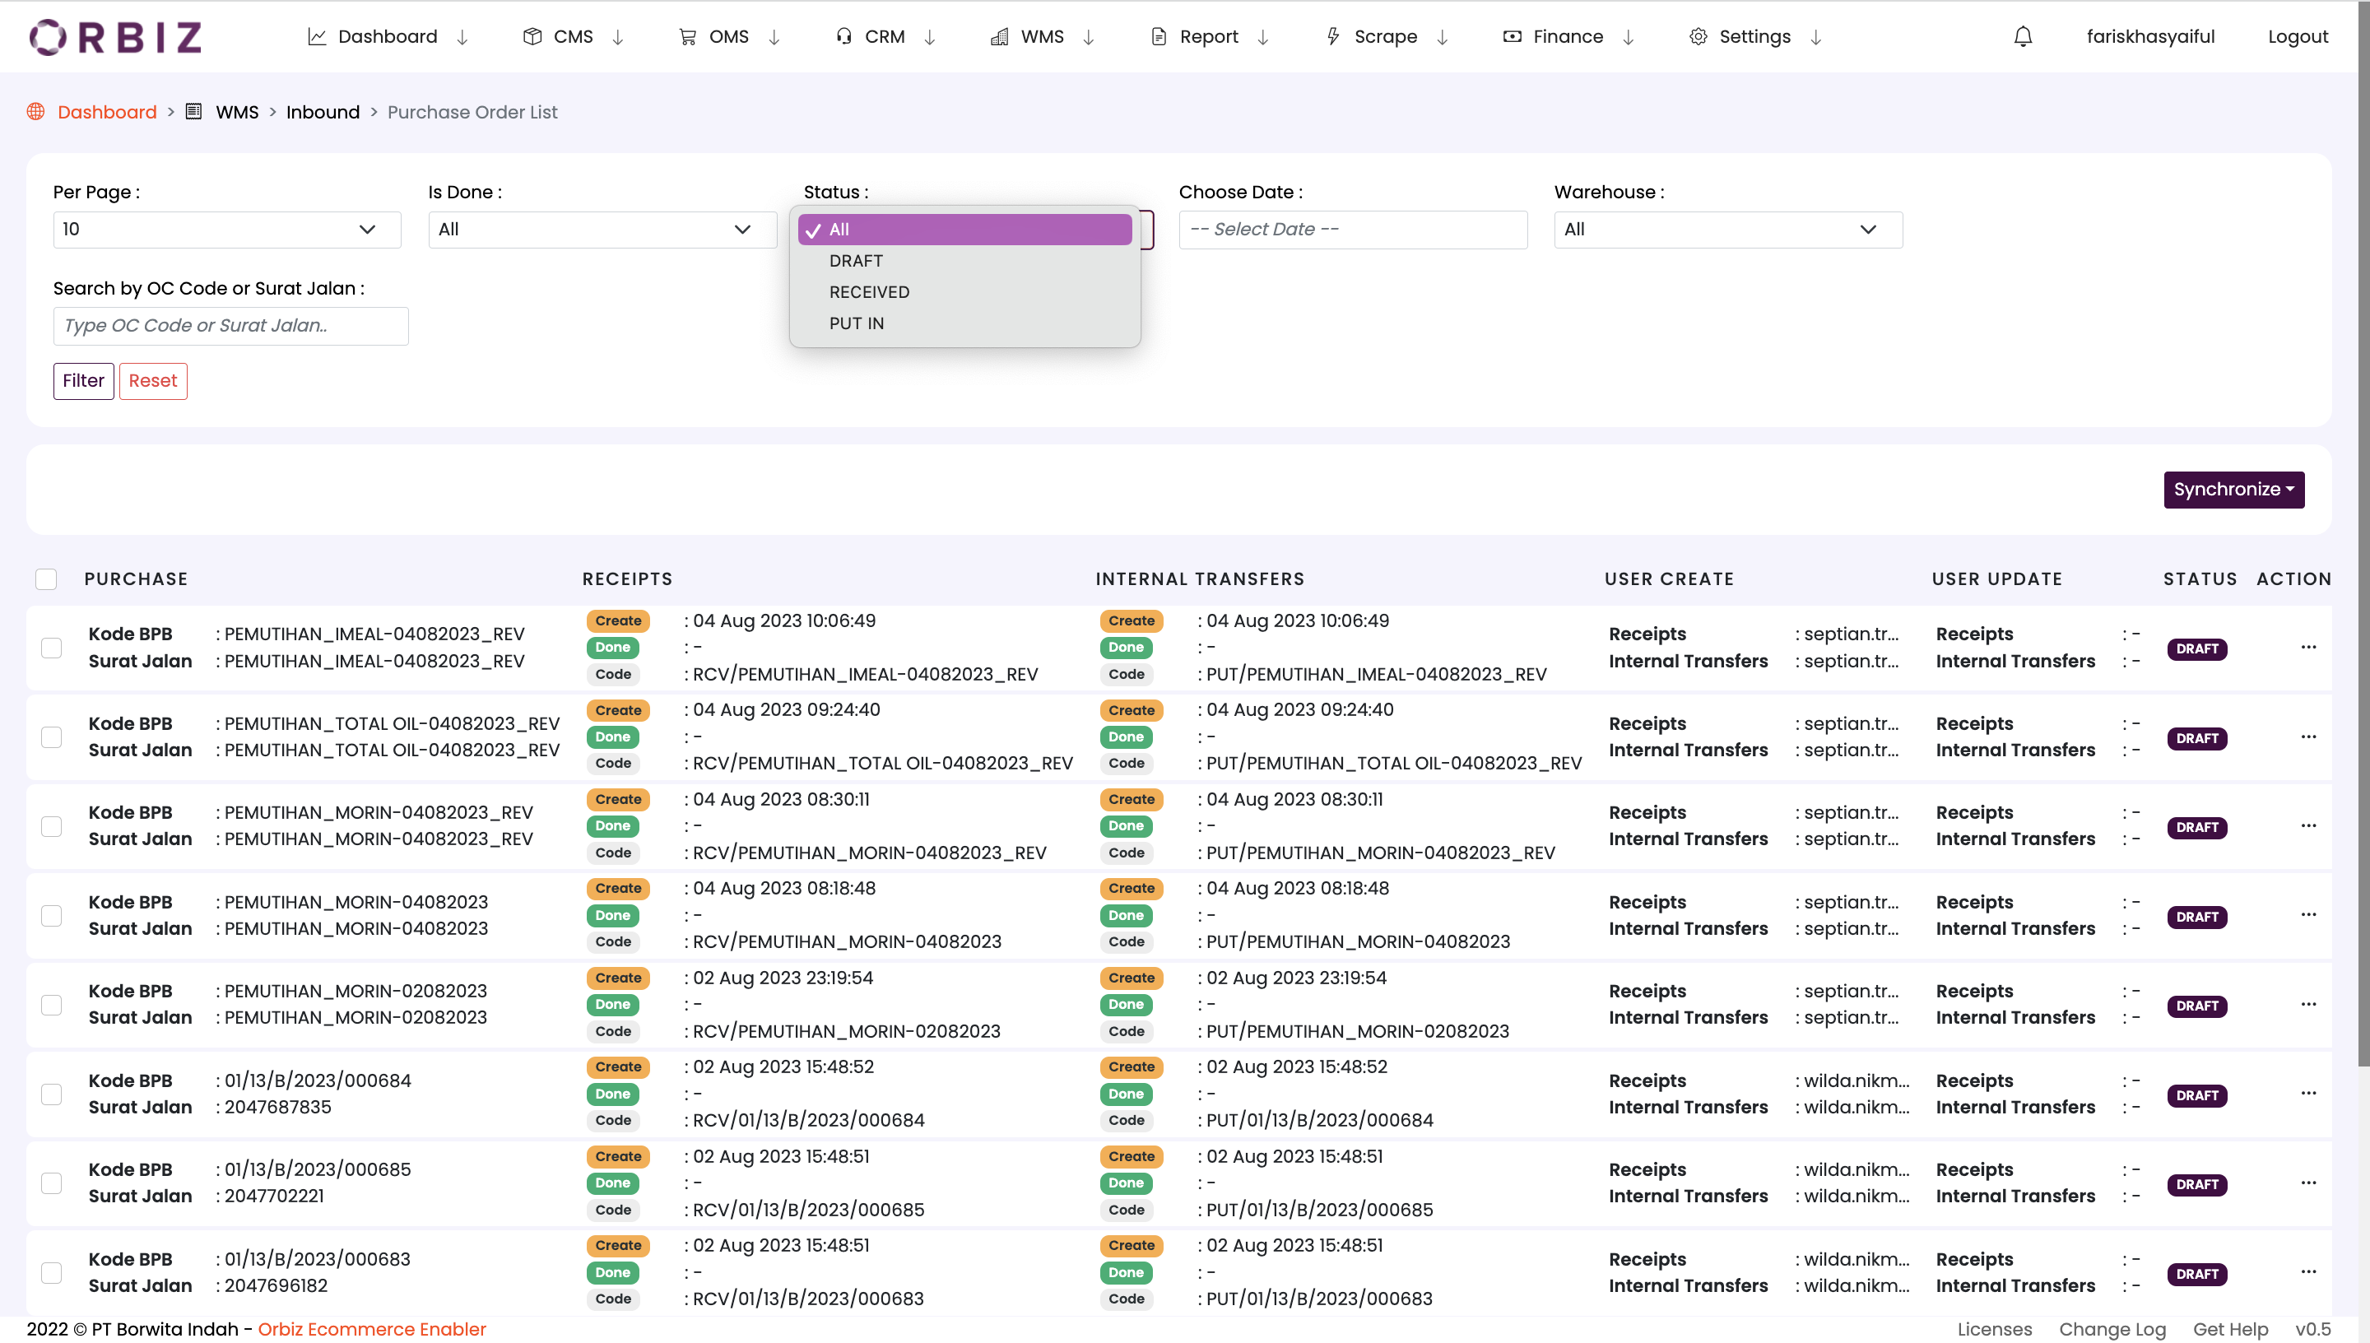2370x1343 pixels.
Task: Click the fariskhasyaiful username
Action: (x=2150, y=37)
